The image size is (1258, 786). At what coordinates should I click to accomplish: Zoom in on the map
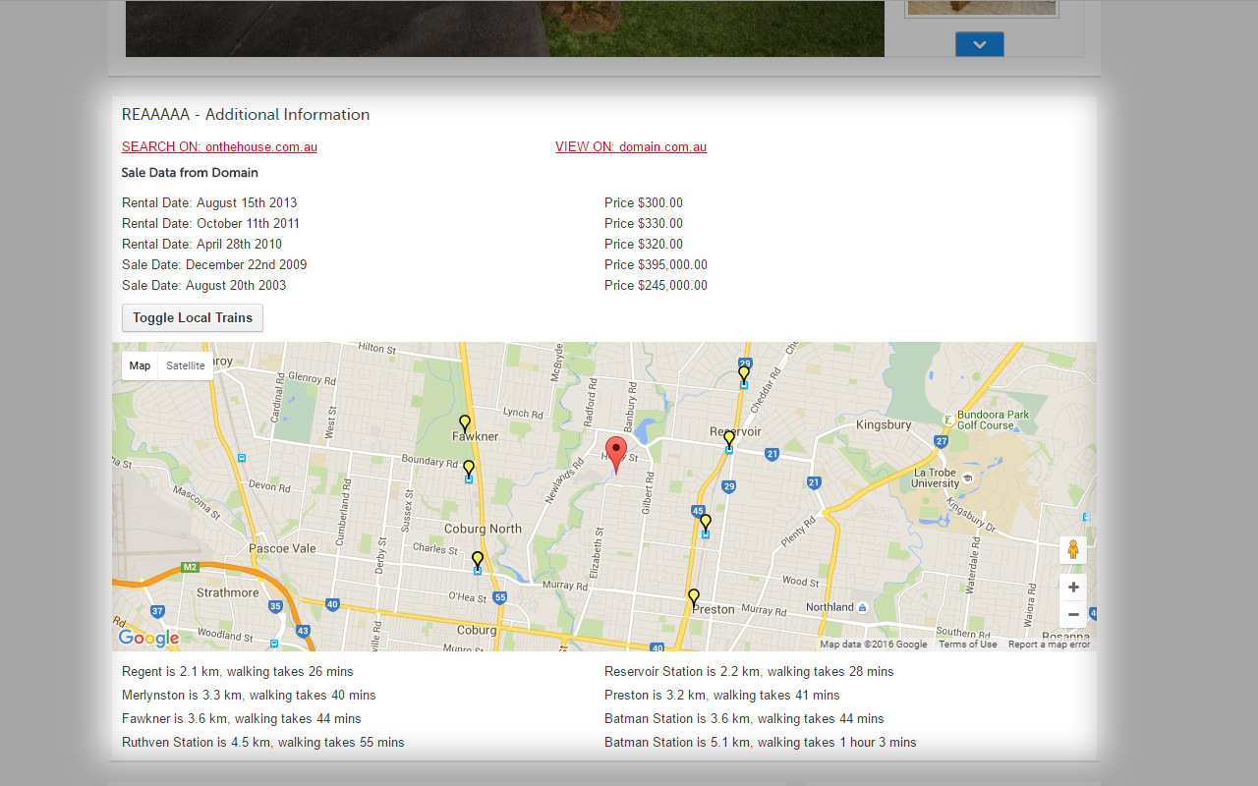tap(1073, 587)
